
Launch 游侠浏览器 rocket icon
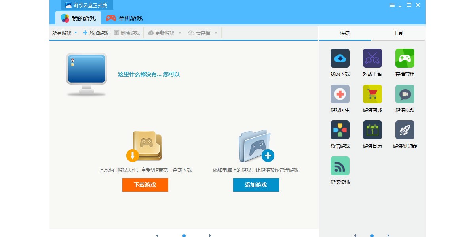405,130
